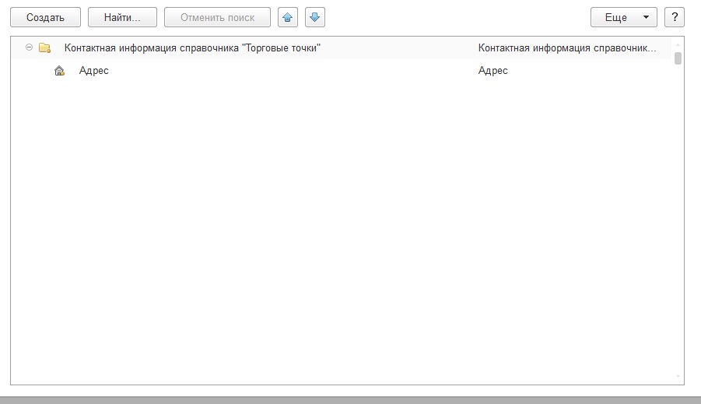Screen dimensions: 701x404
Task: Select the Адрес item in the tree
Action: [x=94, y=71]
